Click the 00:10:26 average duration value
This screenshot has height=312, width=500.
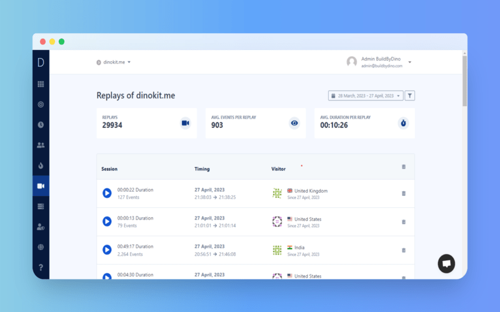click(x=334, y=125)
